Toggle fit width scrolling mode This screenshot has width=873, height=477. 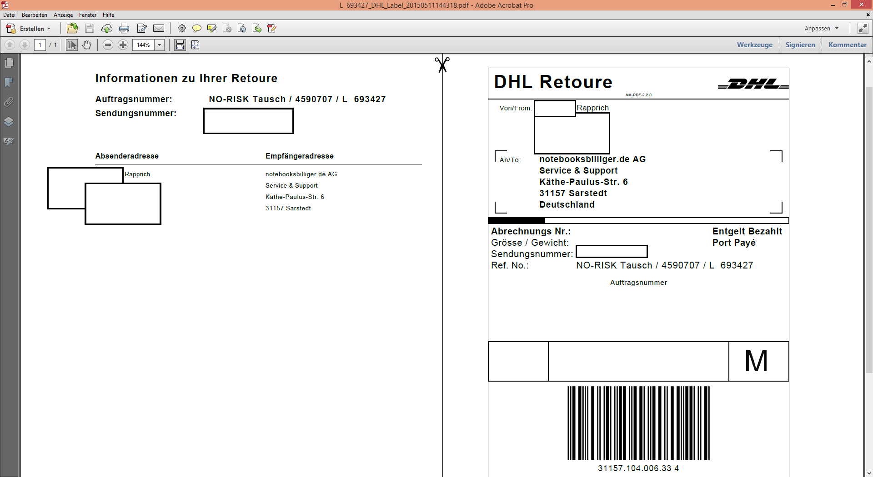(180, 45)
